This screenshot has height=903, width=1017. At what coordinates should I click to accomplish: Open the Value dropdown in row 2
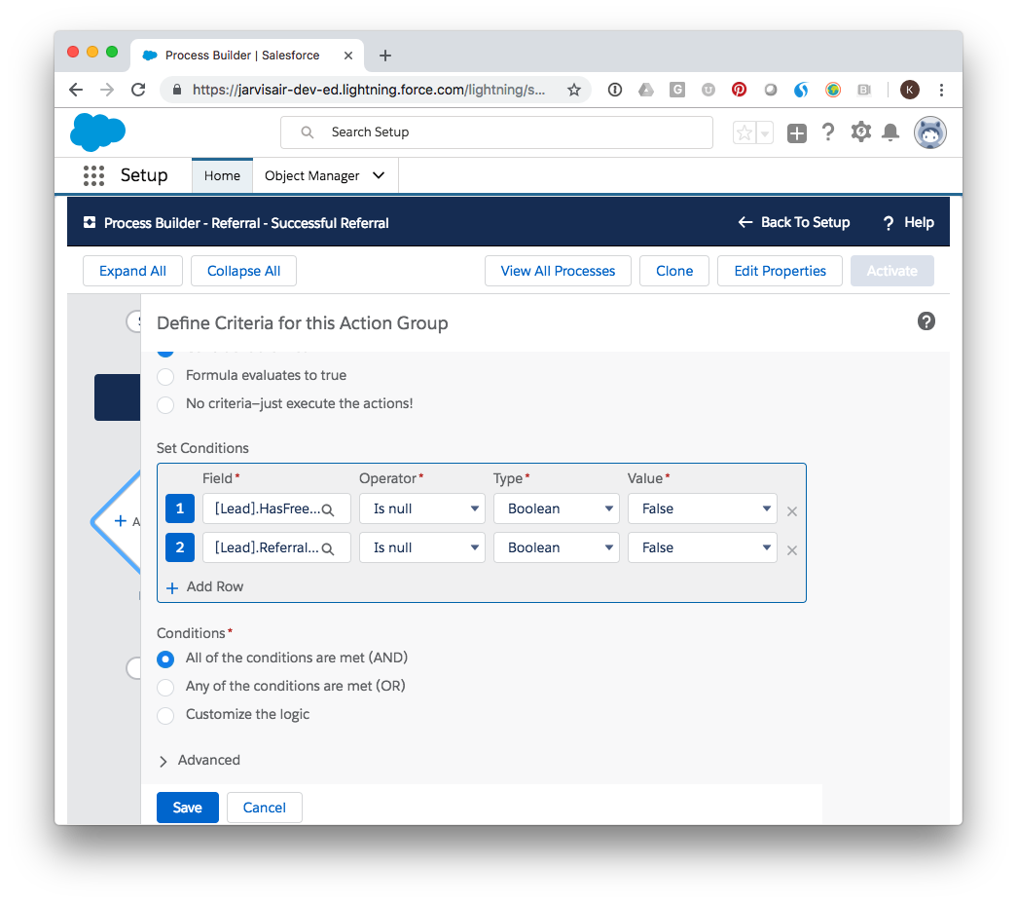703,547
